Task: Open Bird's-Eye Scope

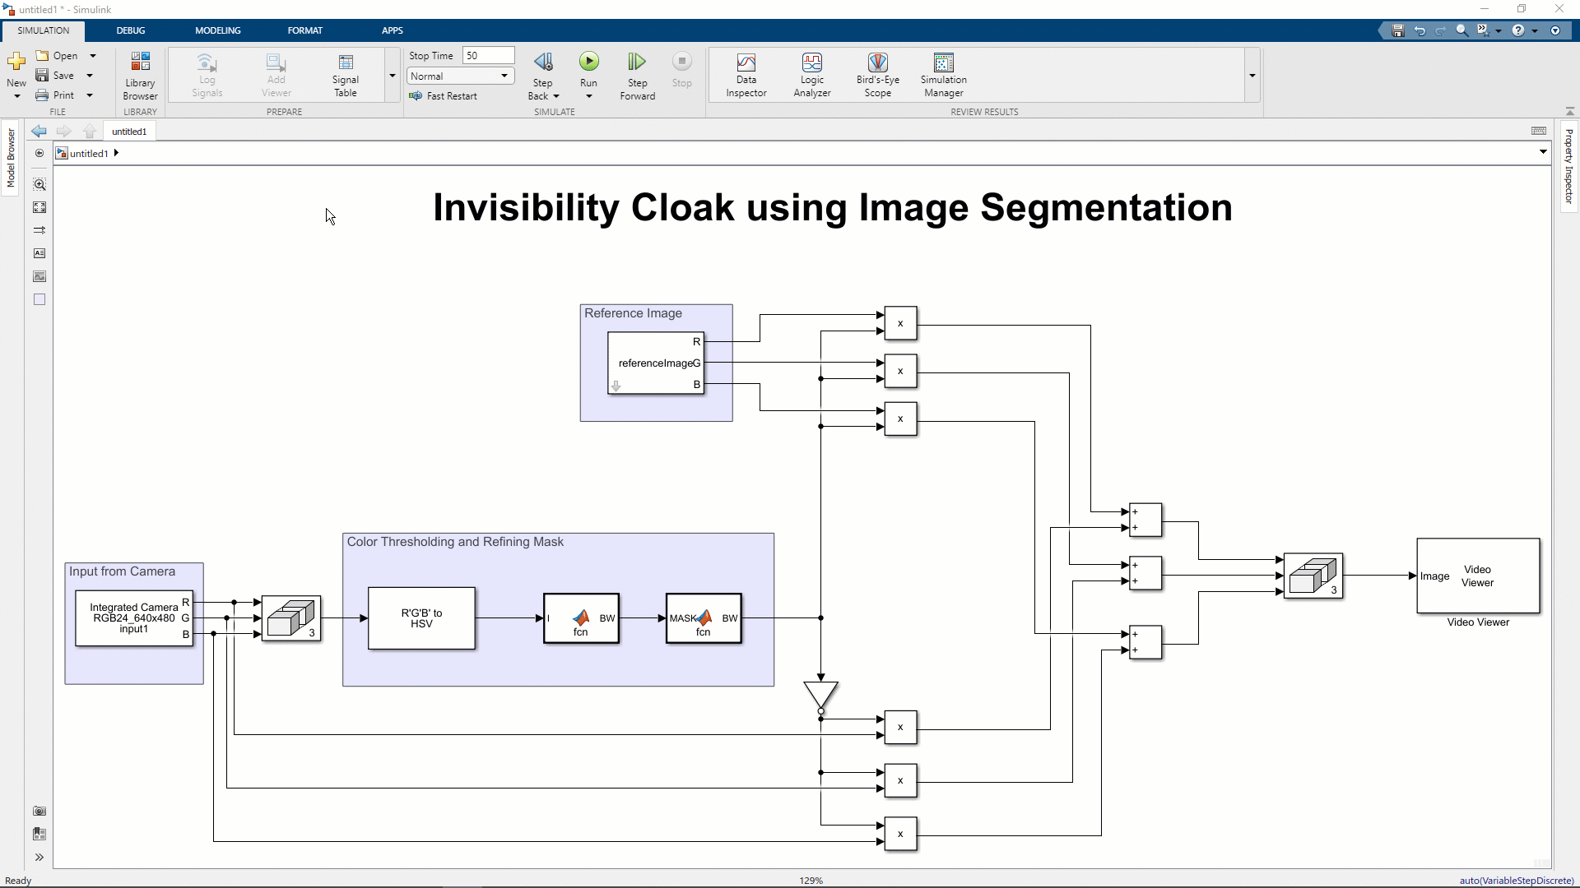Action: coord(877,75)
